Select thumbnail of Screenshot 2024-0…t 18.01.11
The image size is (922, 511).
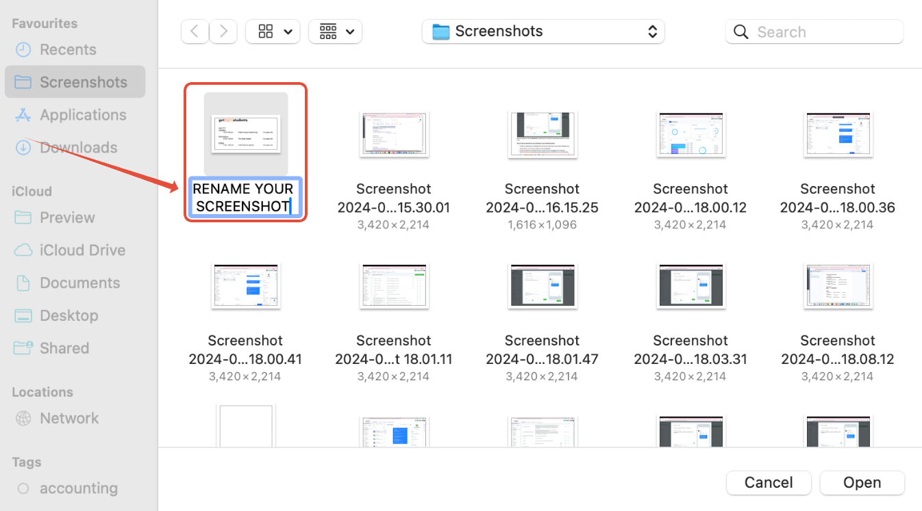(394, 285)
